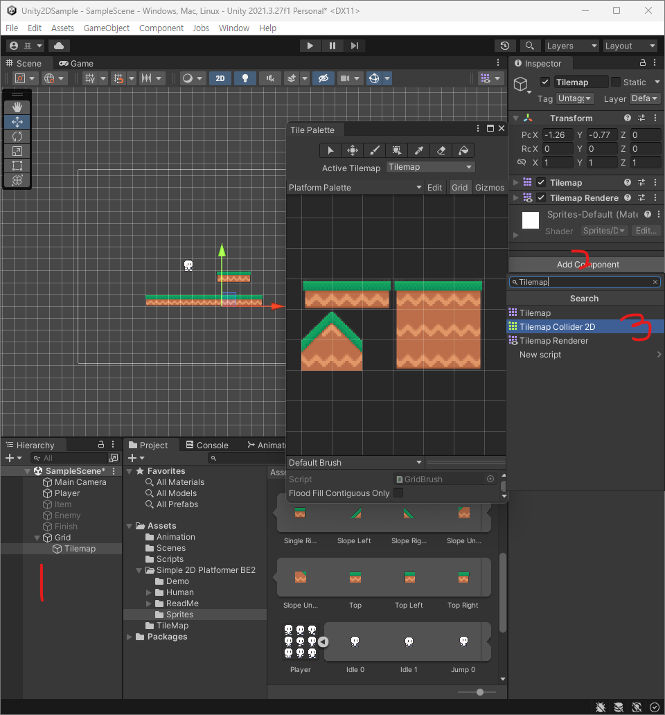Image resolution: width=665 pixels, height=715 pixels.
Task: Clear the component search field
Action: tap(655, 282)
